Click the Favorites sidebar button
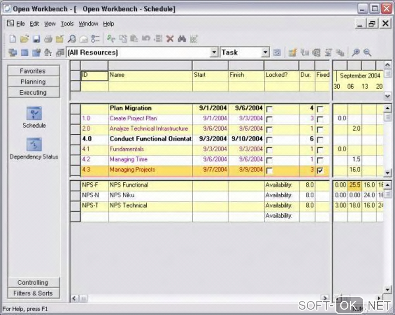Screen dimensions: 395x315 [34, 71]
